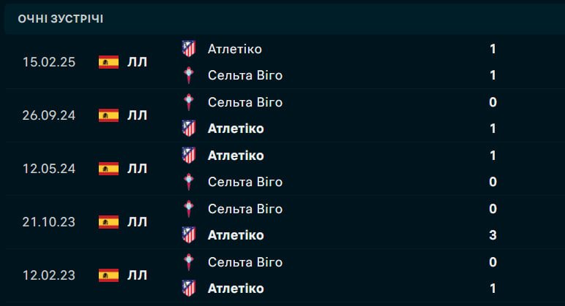Click Atlético crest in 12.02.23 match

tap(189, 288)
